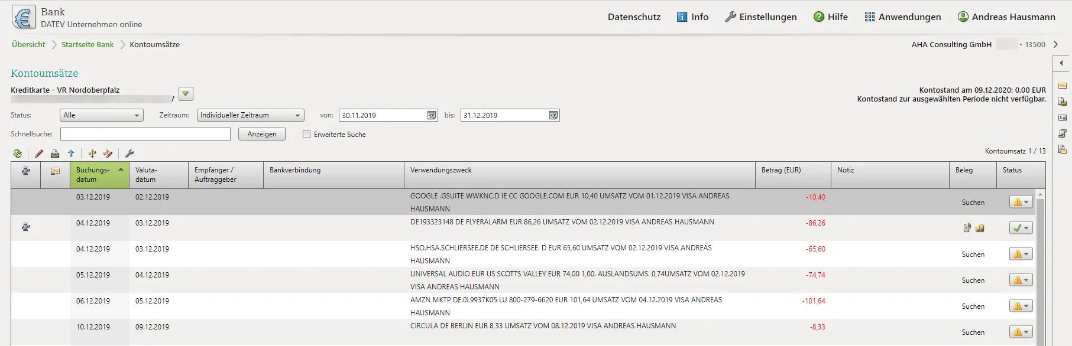Click Suchen in the UNIVERSAL AUDIO row
Viewport: 1072px width, 346px height.
click(x=973, y=280)
